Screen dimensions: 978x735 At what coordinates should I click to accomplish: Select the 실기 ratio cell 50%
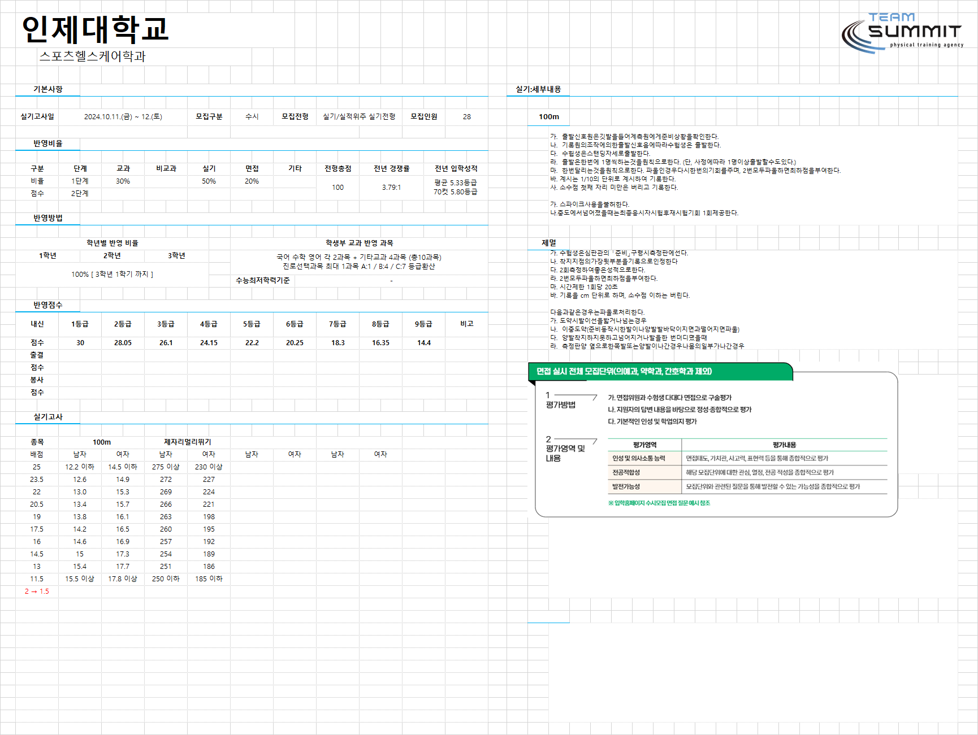(209, 181)
